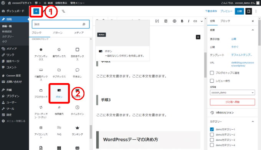Viewport: 261px width, 150px height.
Task: Collapse the カテゴリー panel chevron
Action: click(x=253, y=122)
